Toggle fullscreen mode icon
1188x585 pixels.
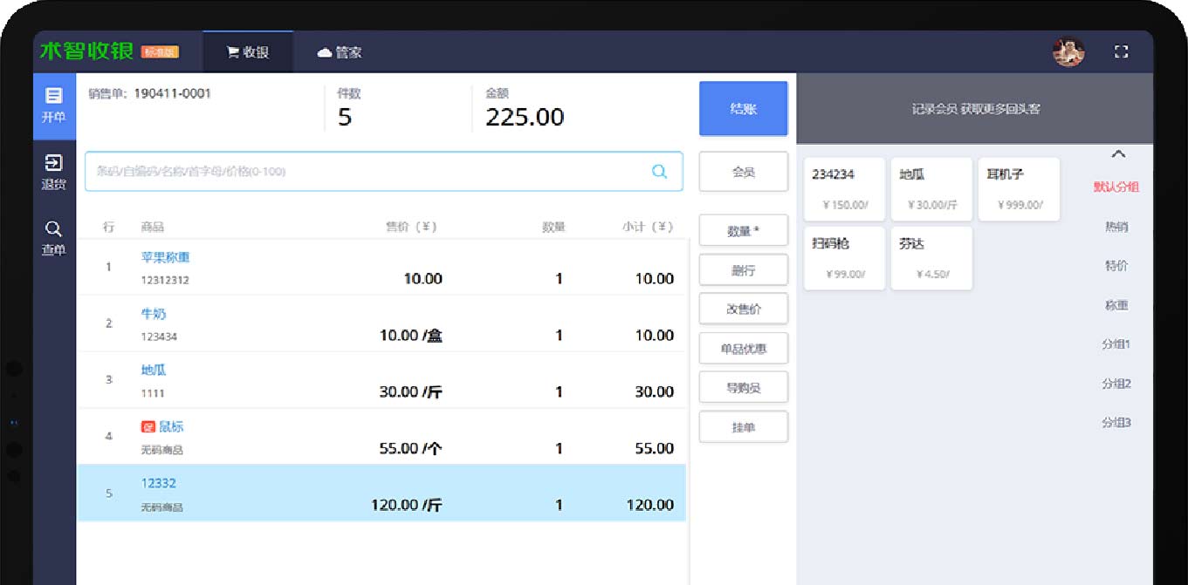[x=1122, y=52]
